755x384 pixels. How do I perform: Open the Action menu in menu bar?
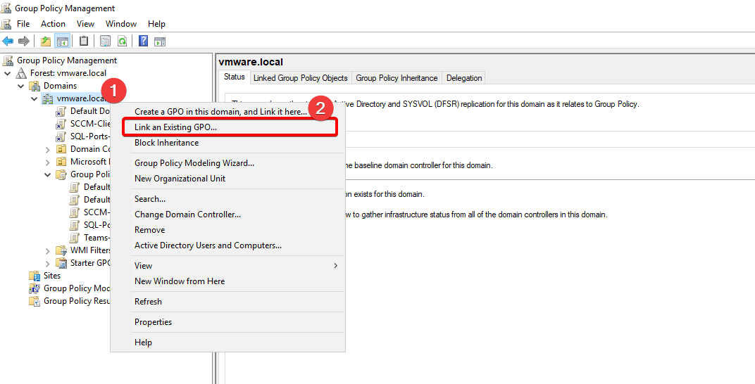coord(53,24)
